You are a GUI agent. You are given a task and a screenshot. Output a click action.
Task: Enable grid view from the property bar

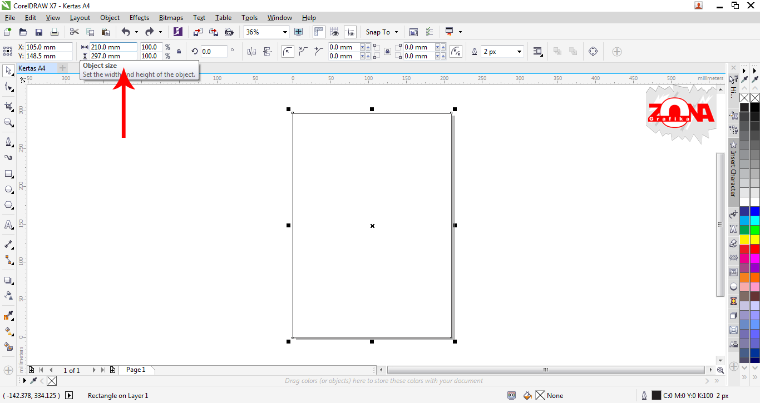[334, 32]
